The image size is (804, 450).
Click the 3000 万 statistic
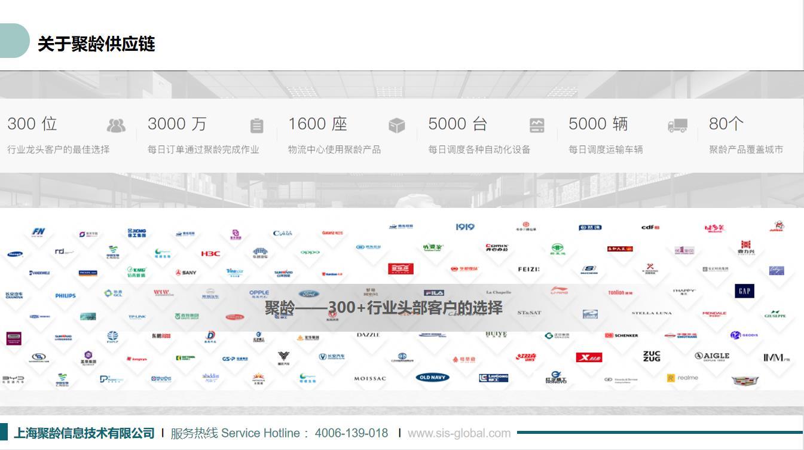(177, 124)
